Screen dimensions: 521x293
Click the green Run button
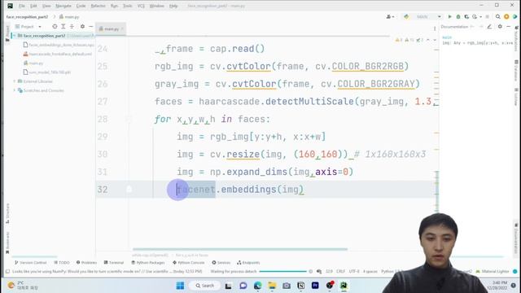coord(449,16)
